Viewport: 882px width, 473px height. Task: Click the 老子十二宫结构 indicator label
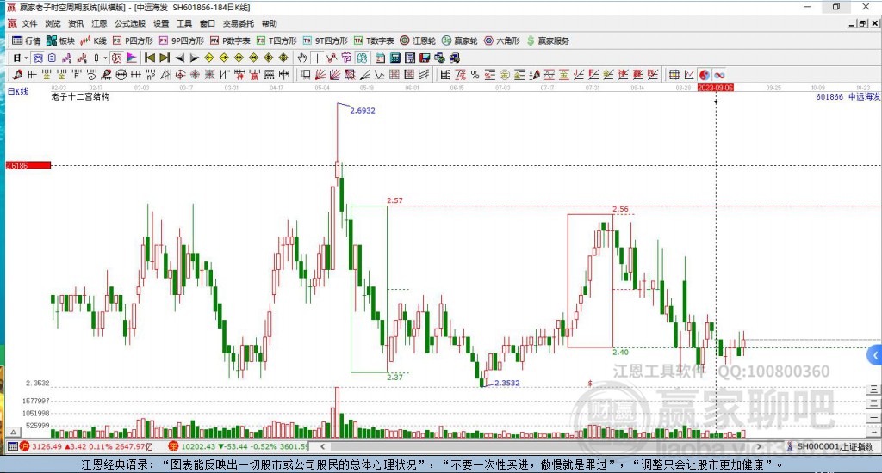click(x=80, y=96)
